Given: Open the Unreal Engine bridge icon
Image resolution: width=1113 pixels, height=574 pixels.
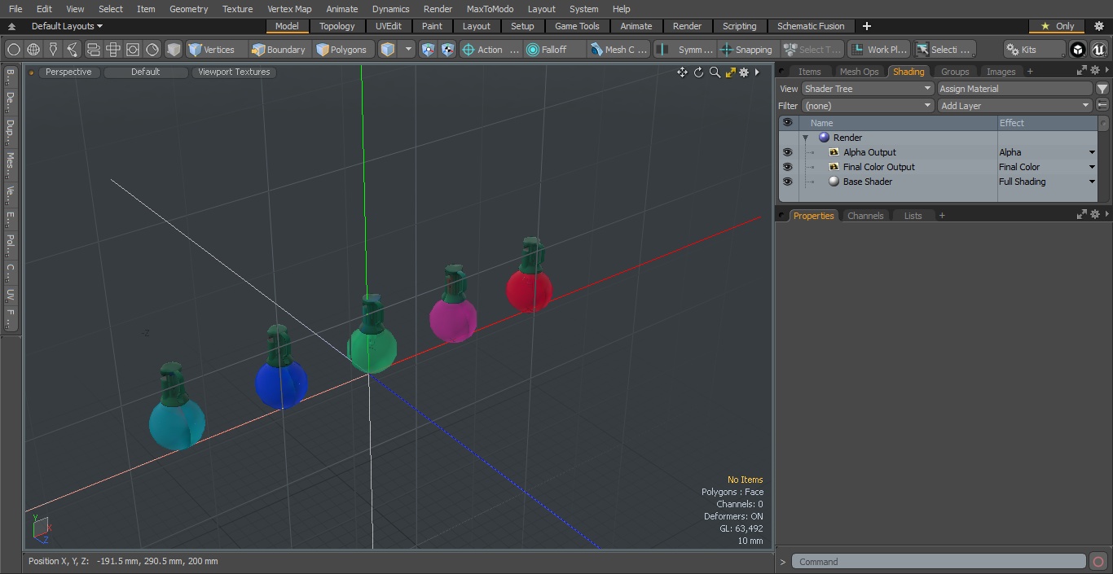Looking at the screenshot, I should point(1099,50).
